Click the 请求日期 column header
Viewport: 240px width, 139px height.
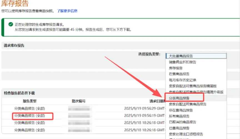tap(157, 101)
